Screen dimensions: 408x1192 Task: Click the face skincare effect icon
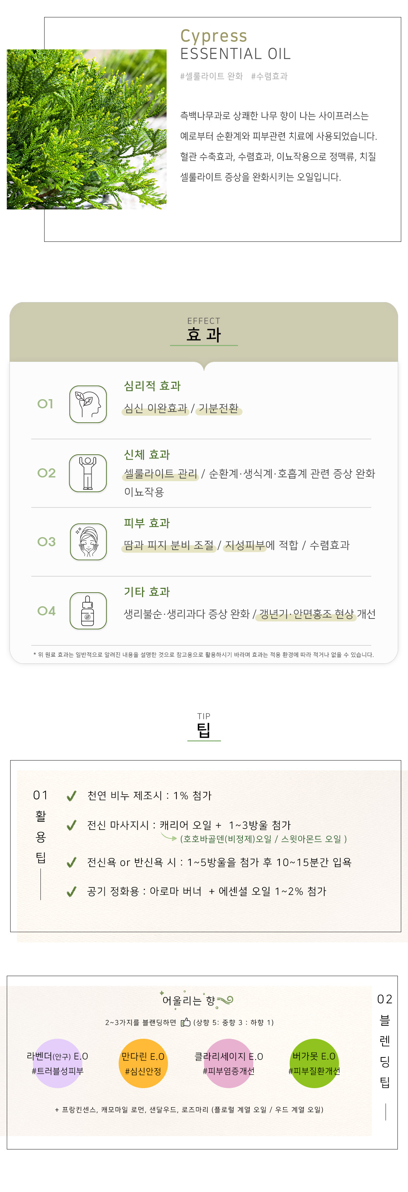(88, 542)
